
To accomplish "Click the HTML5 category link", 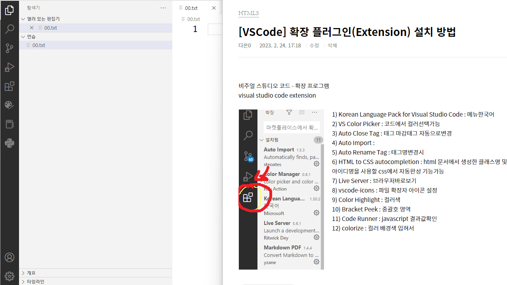I will pyautogui.click(x=248, y=13).
